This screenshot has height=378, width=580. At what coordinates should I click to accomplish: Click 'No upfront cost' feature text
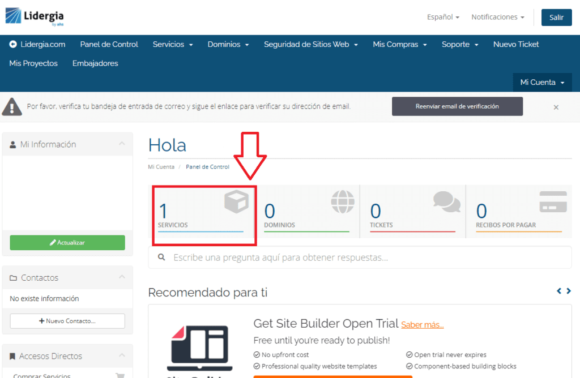tap(285, 355)
